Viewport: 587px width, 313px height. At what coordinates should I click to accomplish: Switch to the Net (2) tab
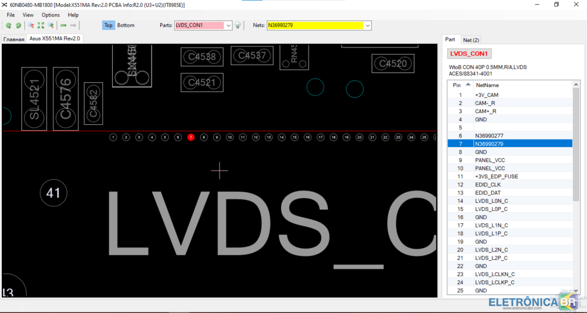(x=471, y=40)
